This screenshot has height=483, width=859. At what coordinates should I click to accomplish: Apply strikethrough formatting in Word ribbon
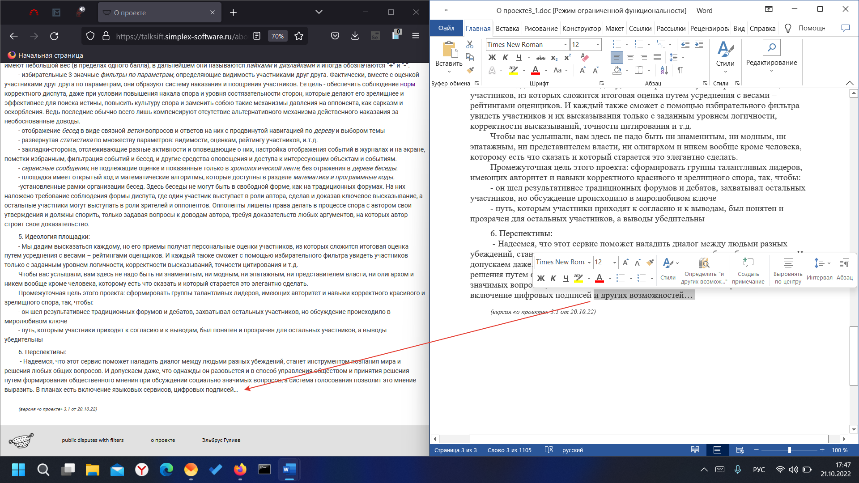click(x=541, y=58)
